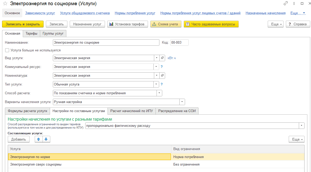This screenshot has height=172, width=311.
Task: Copy link using the chain icon in title bar
Action: pos(286,3)
